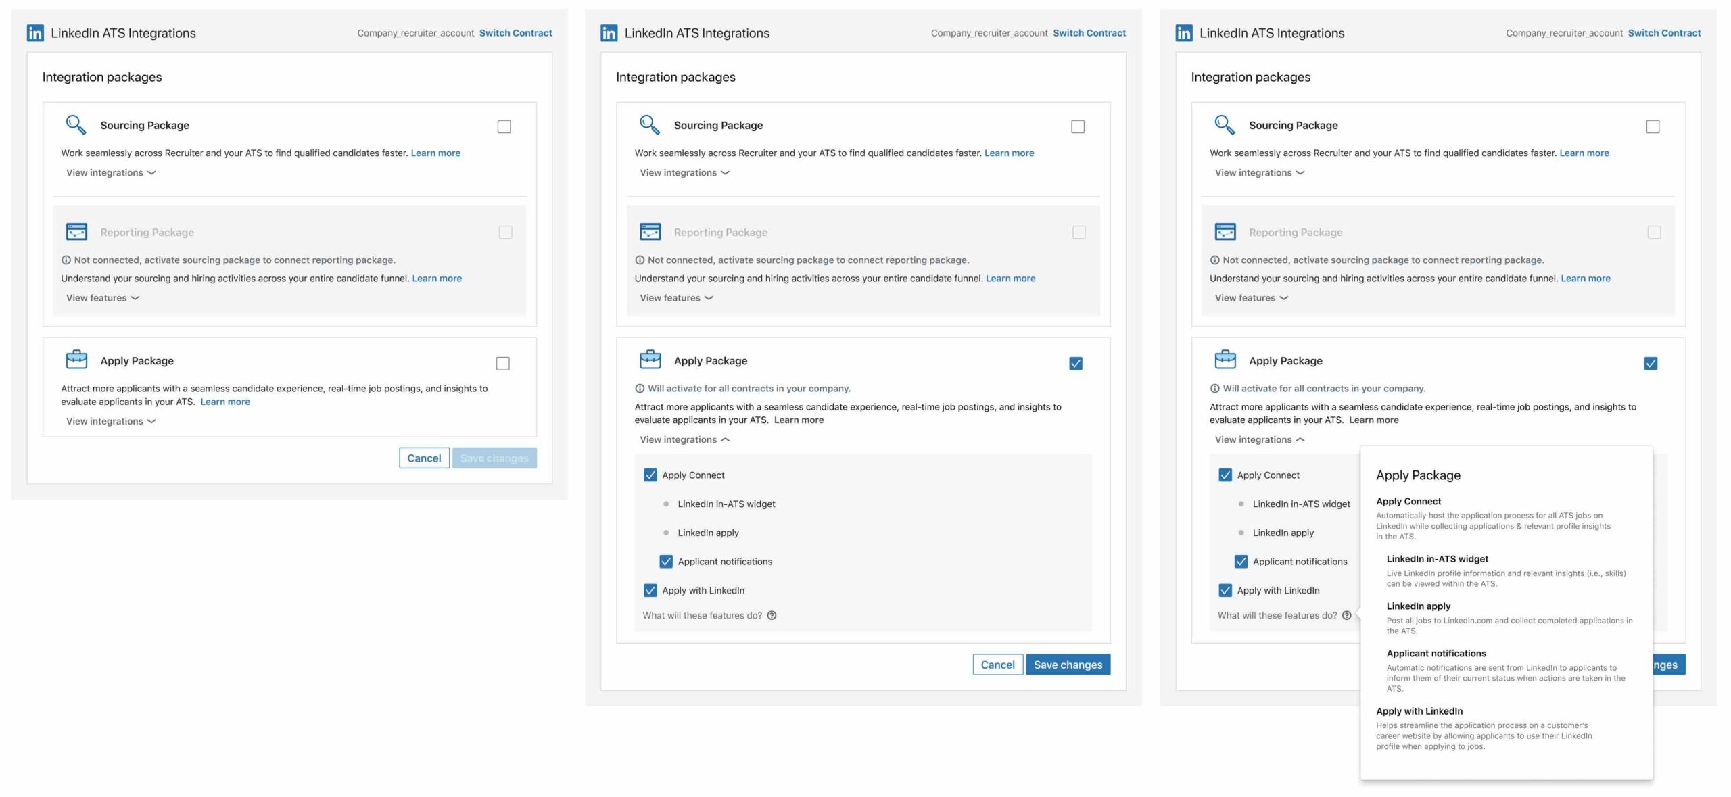This screenshot has width=1731, height=797.
Task: Click Reporting Package chart icon in left panel
Action: pyautogui.click(x=76, y=232)
